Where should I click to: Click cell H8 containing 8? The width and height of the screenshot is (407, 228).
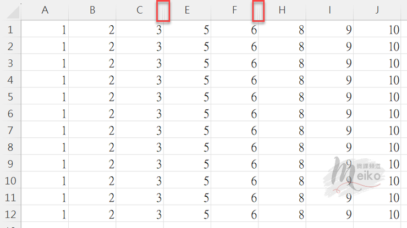(282, 147)
